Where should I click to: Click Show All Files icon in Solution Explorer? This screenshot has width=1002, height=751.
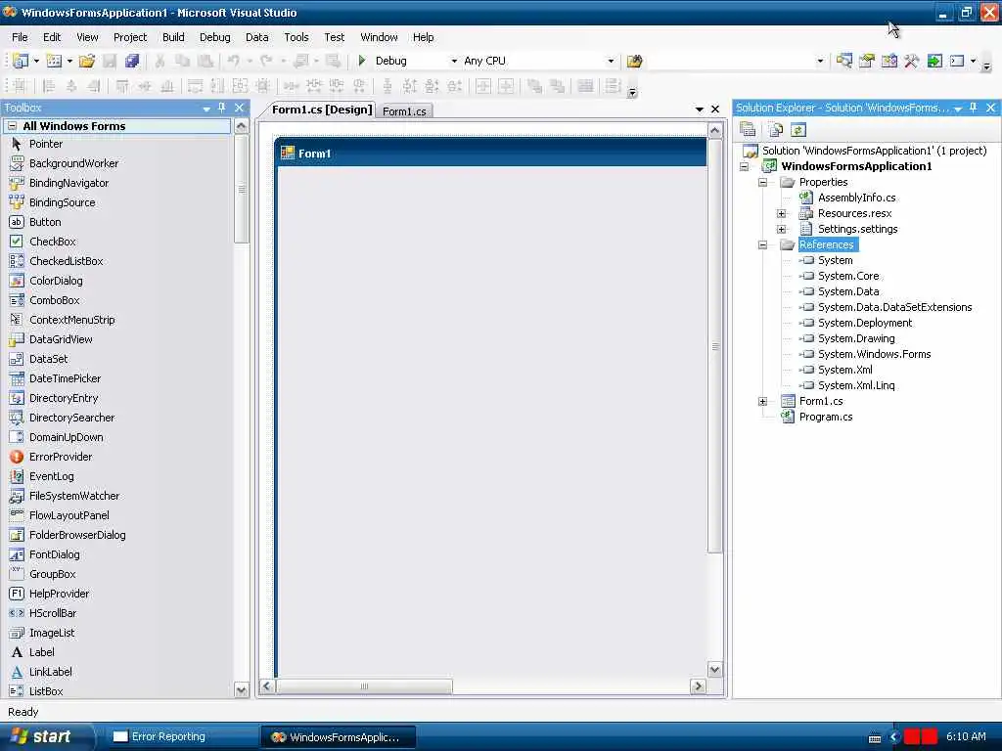point(775,130)
